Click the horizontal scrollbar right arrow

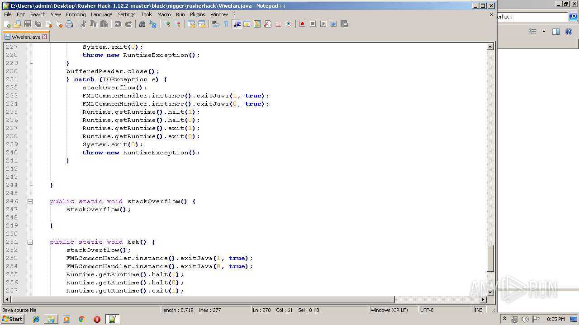(x=483, y=300)
